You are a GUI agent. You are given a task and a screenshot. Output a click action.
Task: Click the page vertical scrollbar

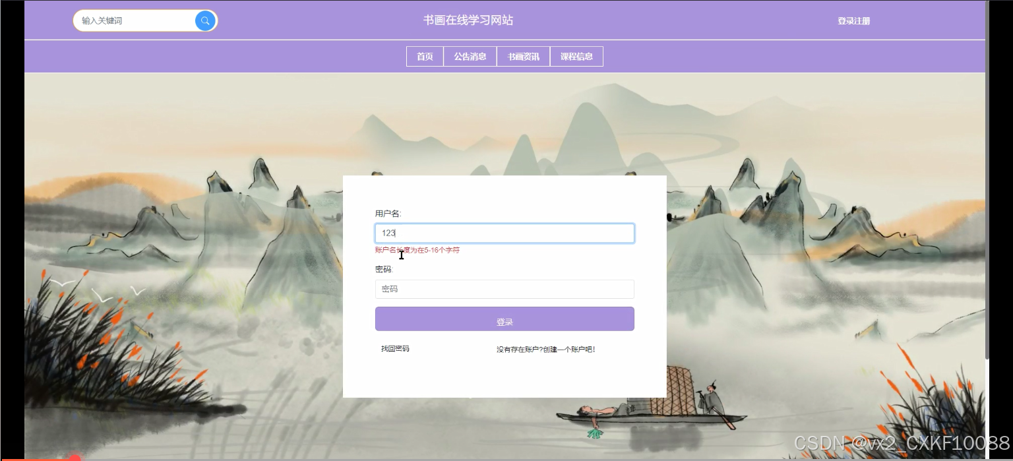click(987, 179)
